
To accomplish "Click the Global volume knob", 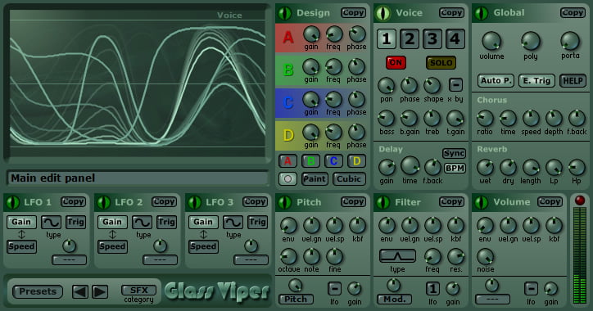I will click(x=491, y=41).
